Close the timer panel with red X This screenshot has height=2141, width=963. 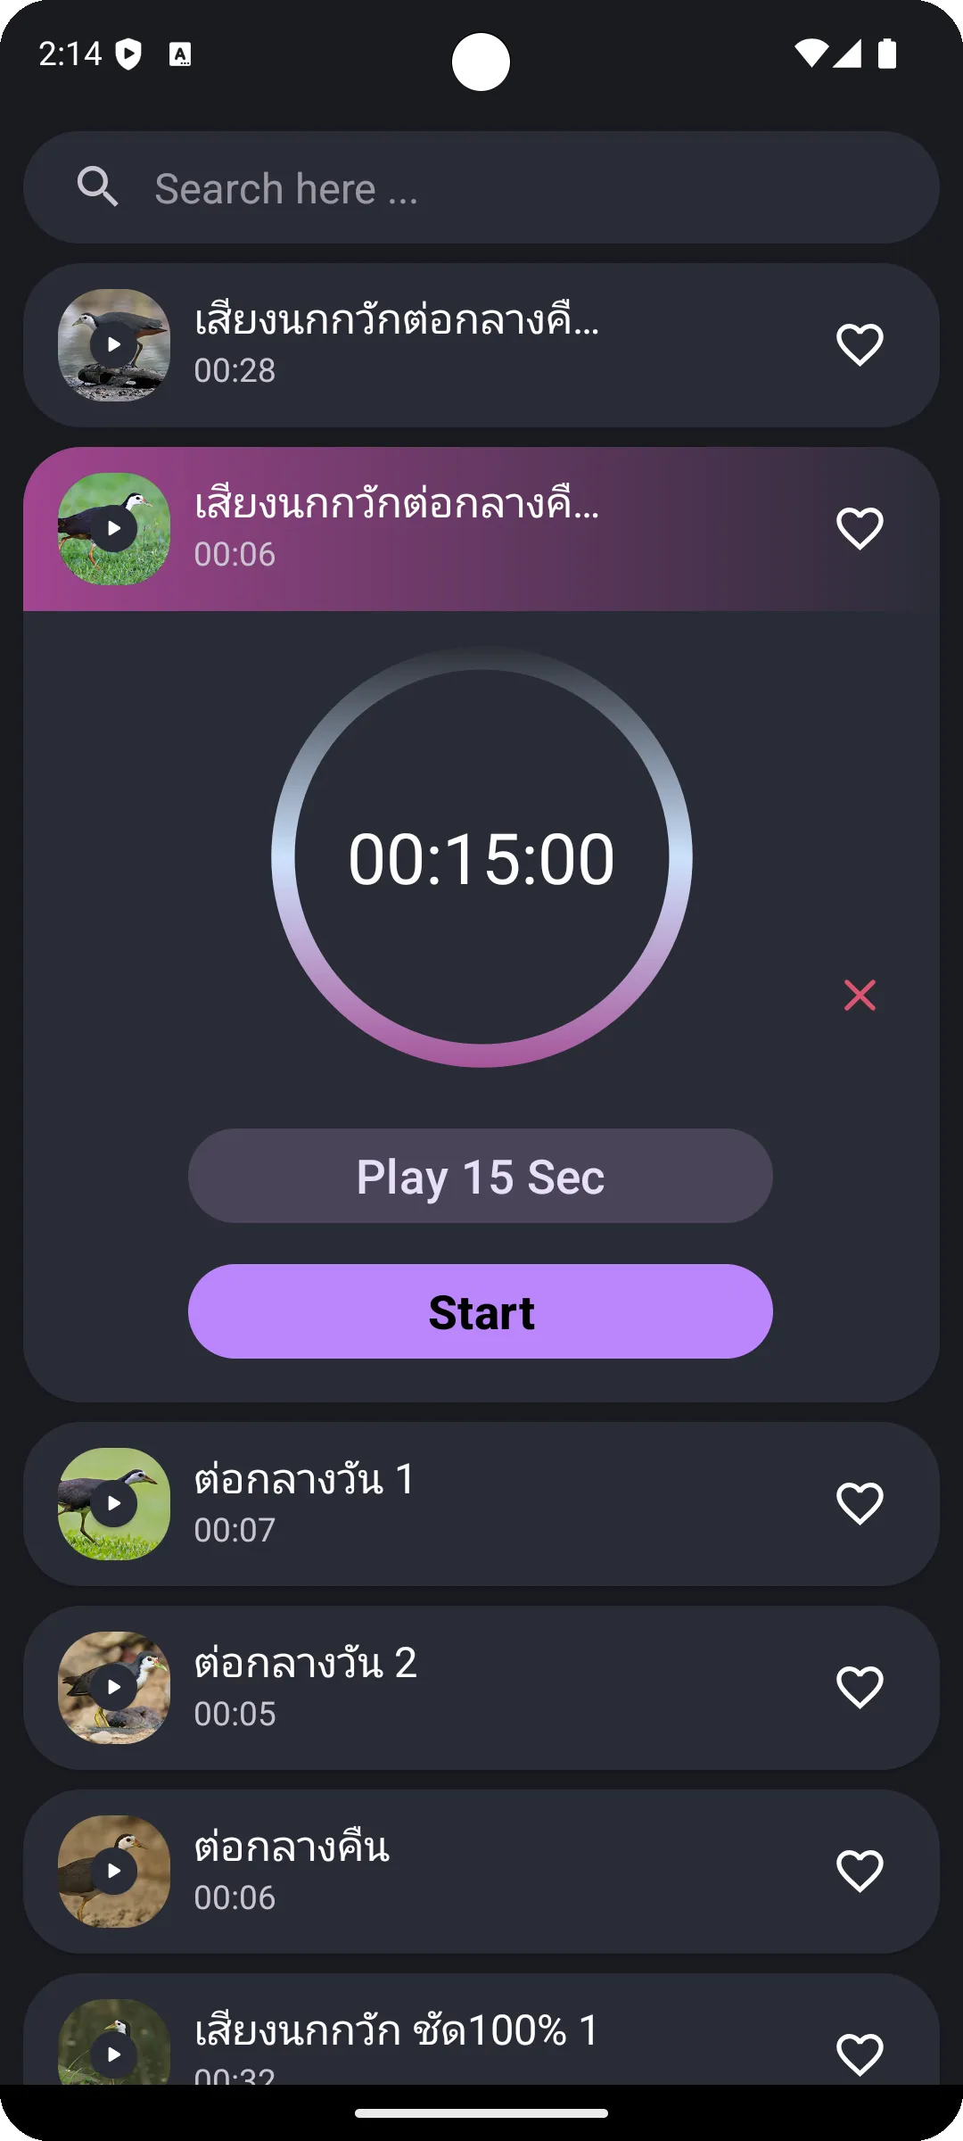click(860, 995)
